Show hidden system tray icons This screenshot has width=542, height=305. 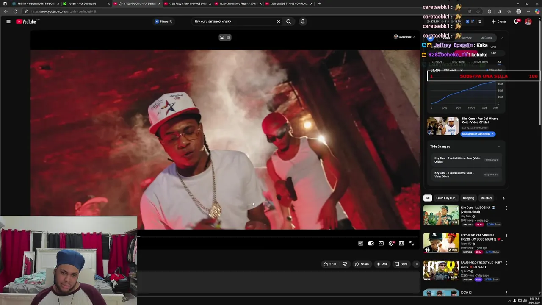pos(509,301)
